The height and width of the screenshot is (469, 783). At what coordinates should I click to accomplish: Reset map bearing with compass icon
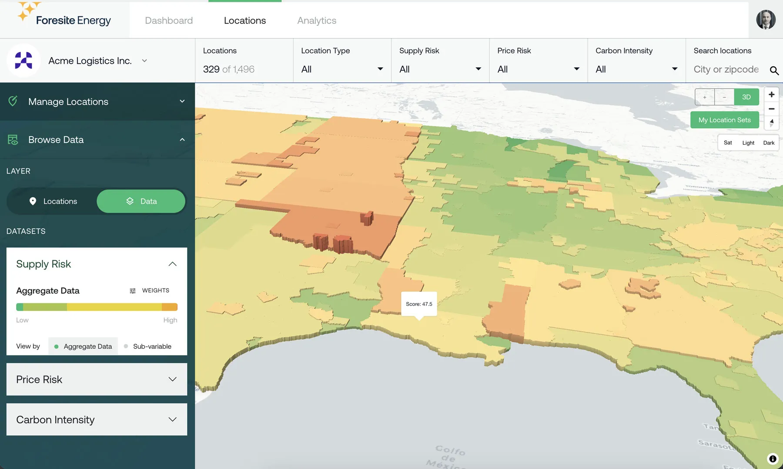coord(771,123)
